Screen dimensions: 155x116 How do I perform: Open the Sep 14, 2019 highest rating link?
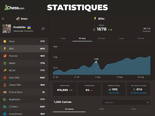114,93
